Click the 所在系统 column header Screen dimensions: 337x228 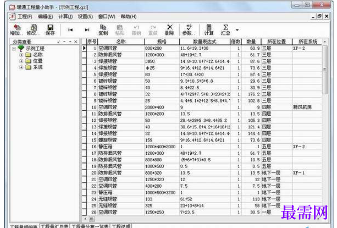point(308,41)
